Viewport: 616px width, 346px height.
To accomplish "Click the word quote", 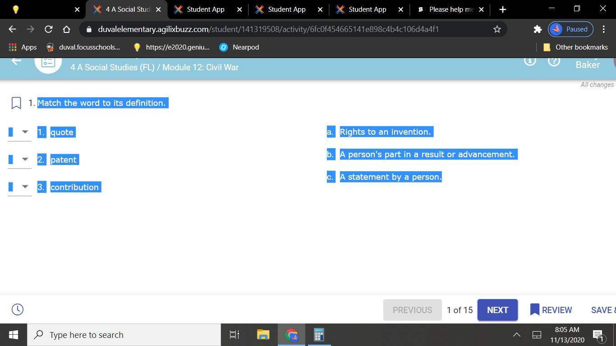I will coord(62,132).
